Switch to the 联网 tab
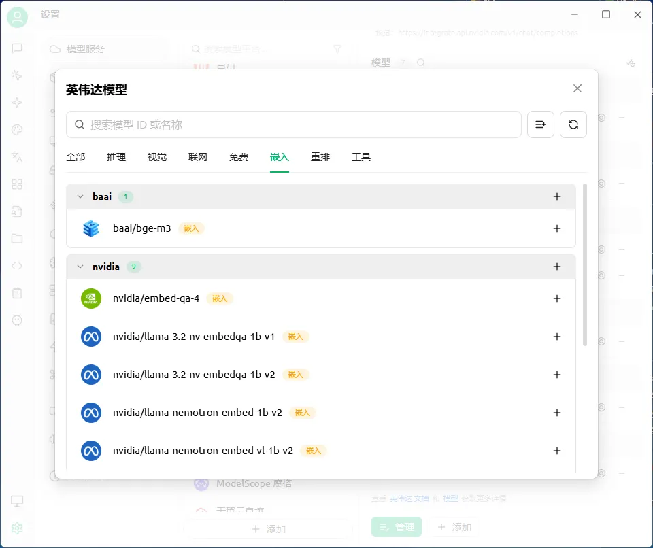Viewport: 653px width, 548px height. pyautogui.click(x=198, y=157)
